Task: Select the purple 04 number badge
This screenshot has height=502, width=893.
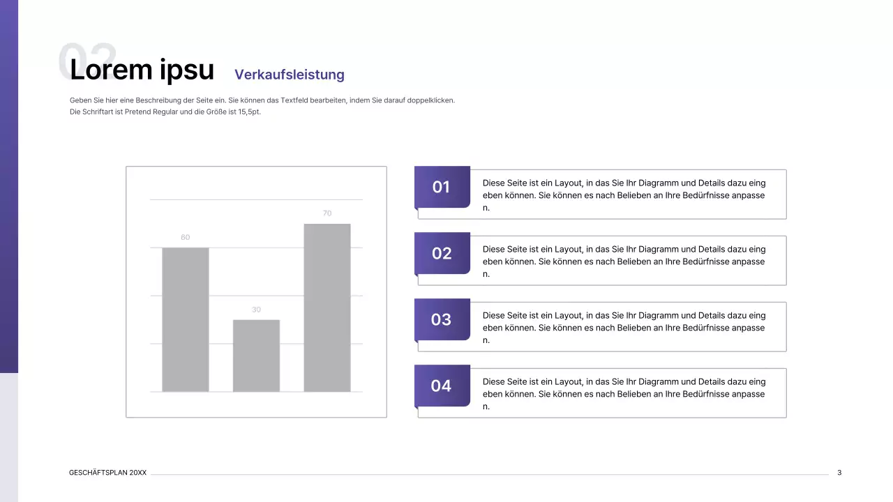Action: 442,386
